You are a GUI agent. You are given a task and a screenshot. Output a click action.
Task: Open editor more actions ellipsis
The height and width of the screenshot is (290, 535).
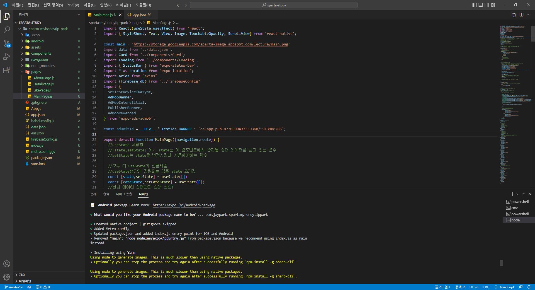click(529, 15)
